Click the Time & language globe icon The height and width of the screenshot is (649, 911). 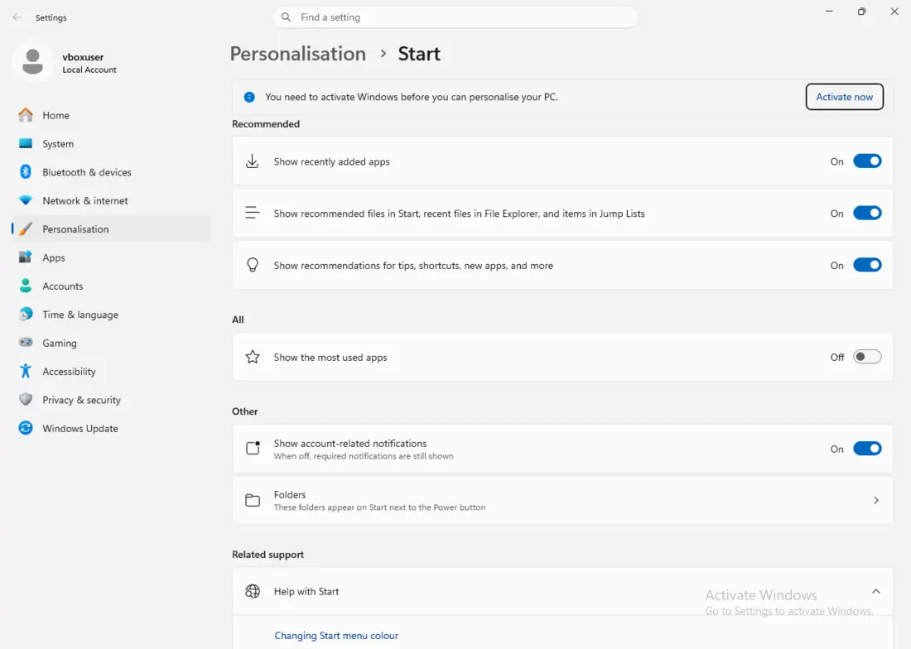point(26,314)
